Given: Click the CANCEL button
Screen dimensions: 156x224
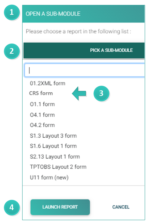Looking at the screenshot, I should (121, 207).
